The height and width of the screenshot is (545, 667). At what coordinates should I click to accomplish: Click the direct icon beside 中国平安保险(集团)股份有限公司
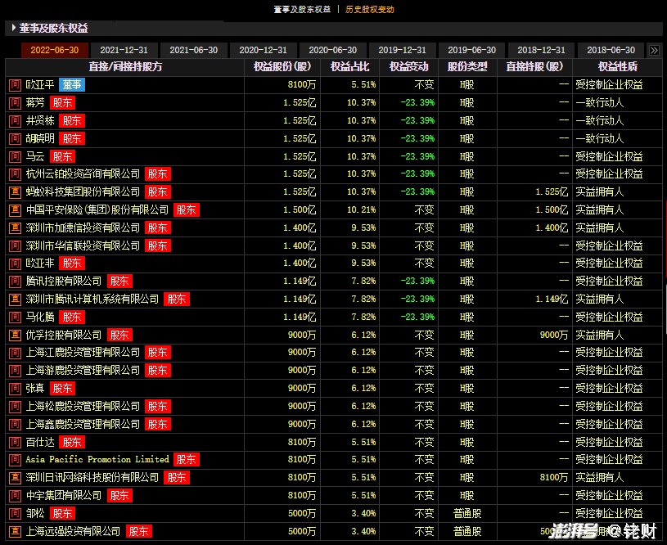point(16,210)
